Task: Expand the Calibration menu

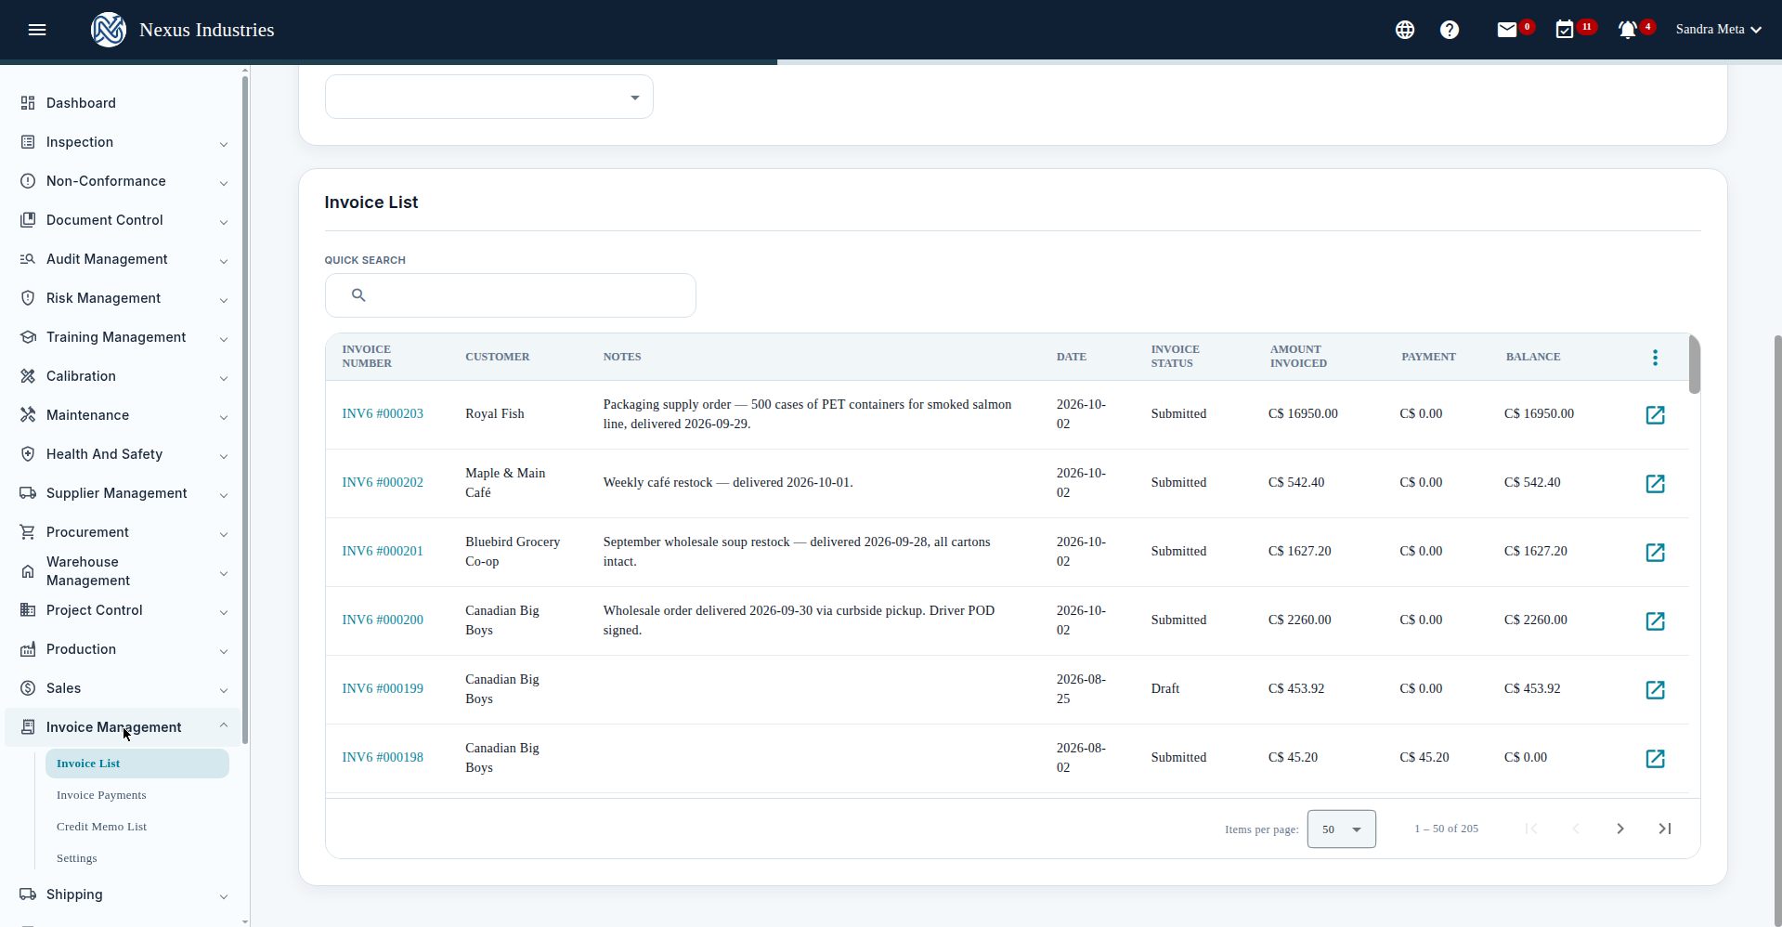Action: click(x=123, y=376)
